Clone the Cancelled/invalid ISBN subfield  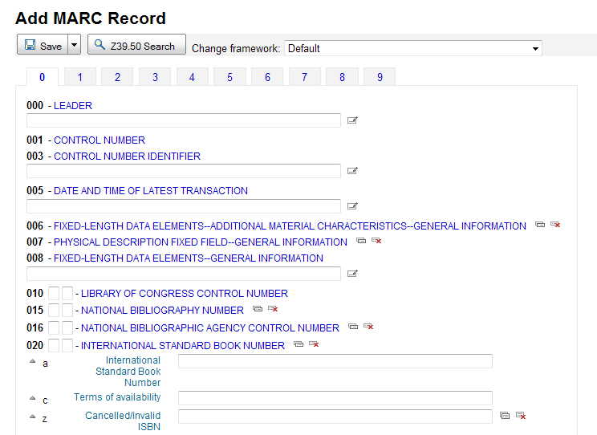coord(505,416)
